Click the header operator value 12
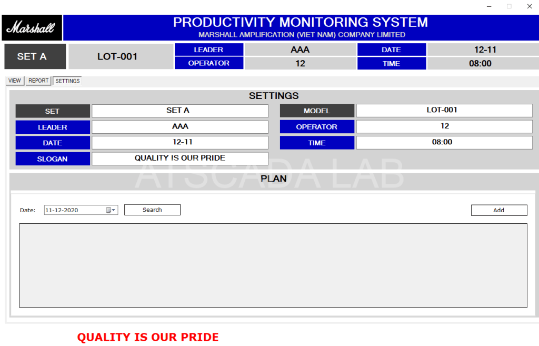539x346 pixels. (x=300, y=63)
